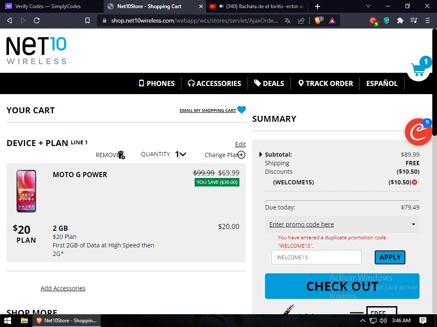The height and width of the screenshot is (327, 437).
Task: Reload the page with refresh icon
Action: tap(37, 20)
